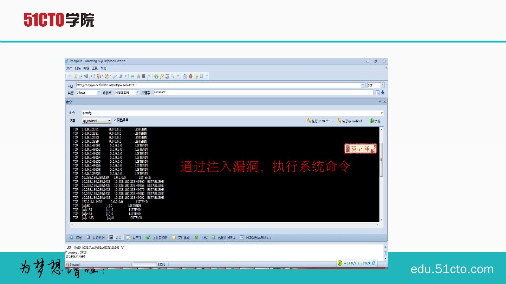The width and height of the screenshot is (506, 284).
Task: Expand the ipconfig command history dropdown
Action: pos(382,113)
